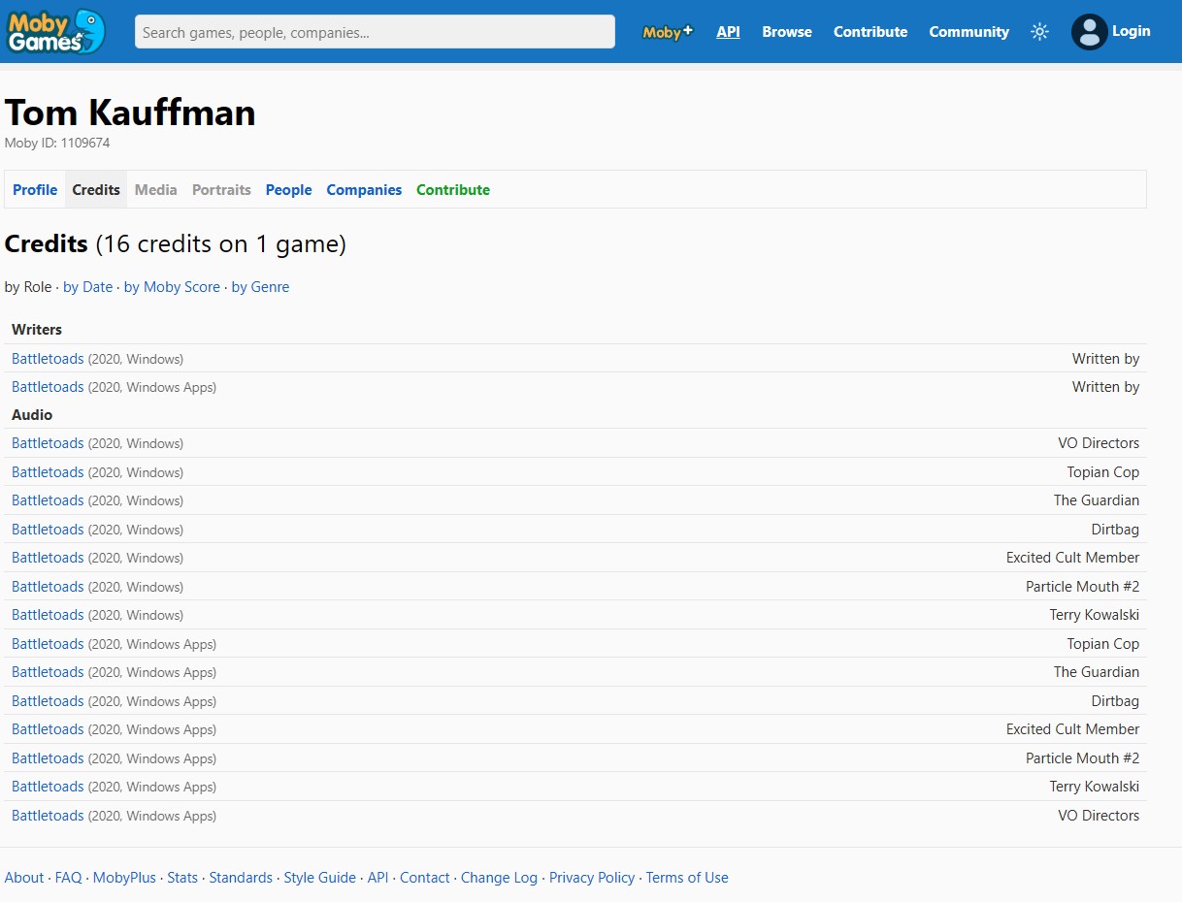Click the current "by Role" sort label

point(28,287)
